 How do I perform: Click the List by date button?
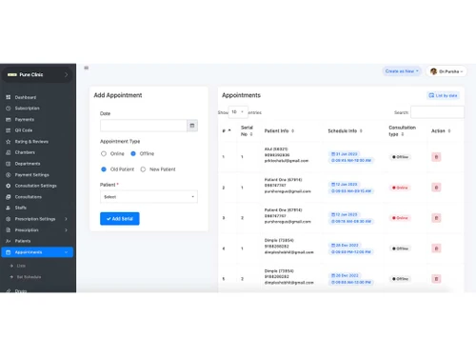pos(444,95)
